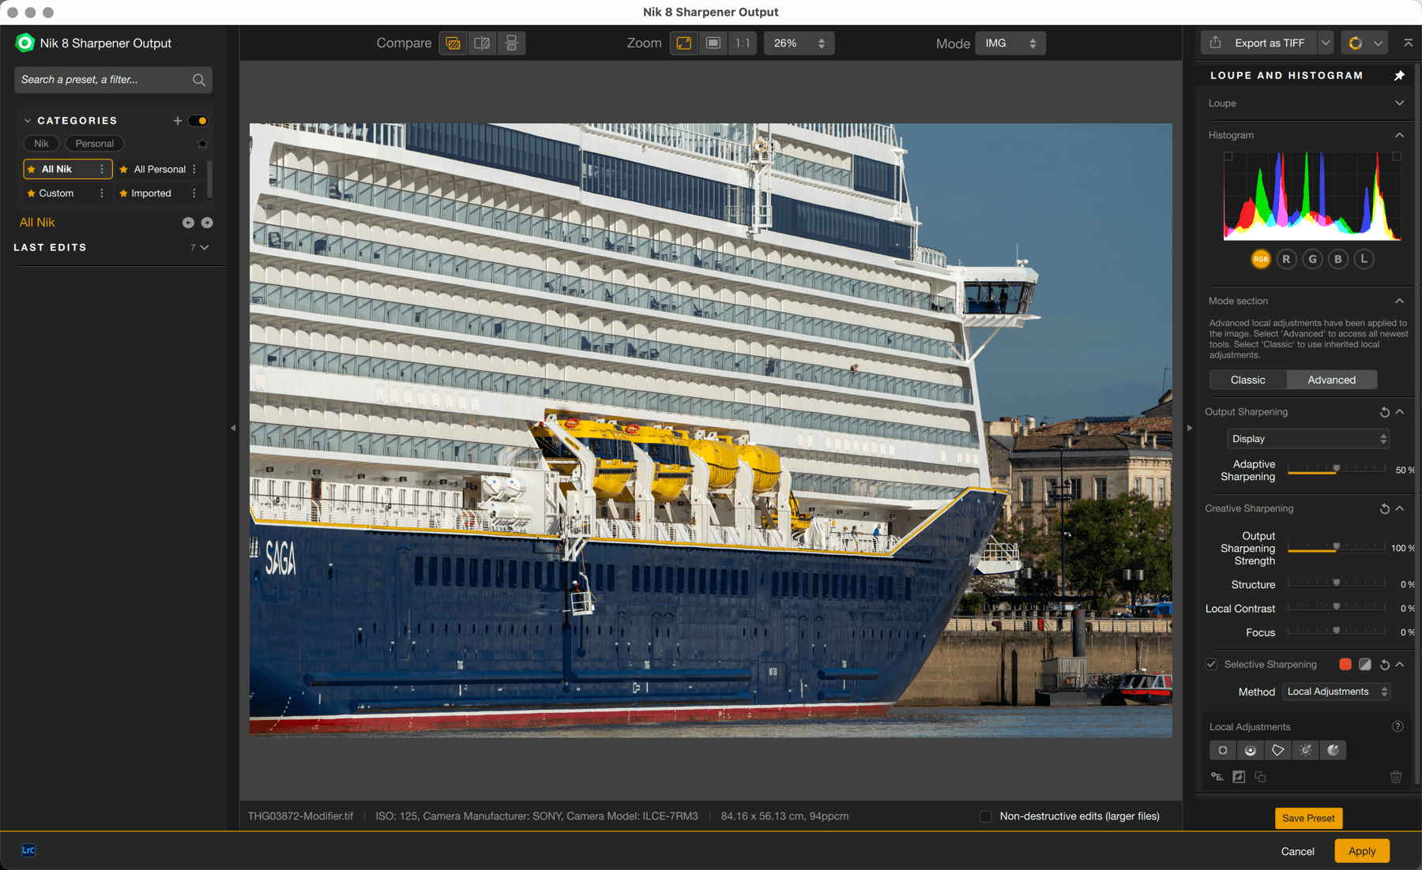Open the Method Local Adjustments dropdown
Screen dimensions: 1422x870
point(1337,692)
